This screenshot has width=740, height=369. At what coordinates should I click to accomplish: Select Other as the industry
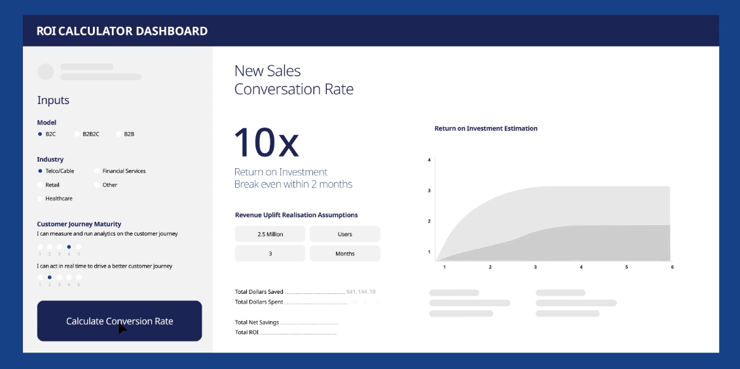[x=98, y=185]
